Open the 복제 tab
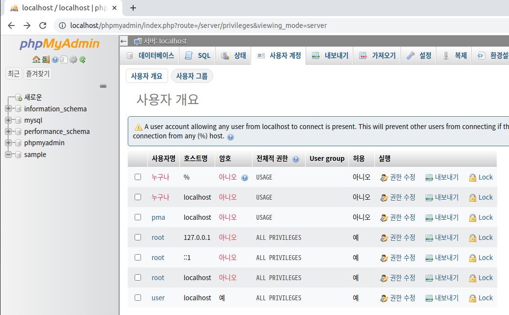Screen dimensions: 509x315 (x=454, y=56)
